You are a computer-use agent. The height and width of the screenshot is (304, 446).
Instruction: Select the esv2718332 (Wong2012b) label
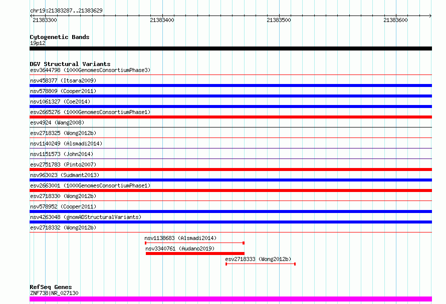pos(63,227)
